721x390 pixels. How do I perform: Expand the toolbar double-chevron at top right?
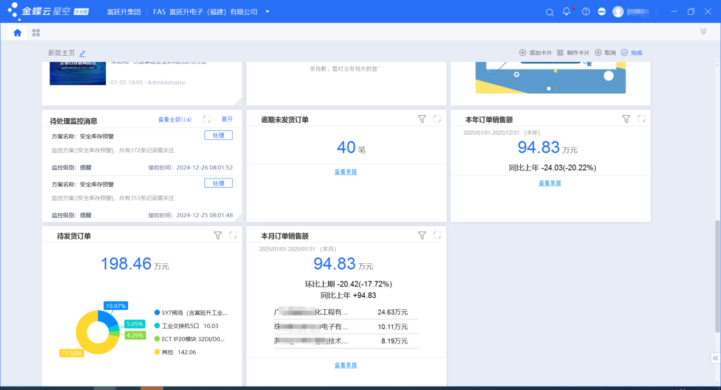point(703,32)
